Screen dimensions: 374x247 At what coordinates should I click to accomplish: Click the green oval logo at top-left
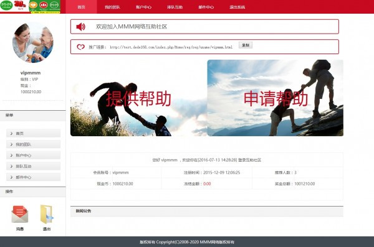pyautogui.click(x=6, y=6)
